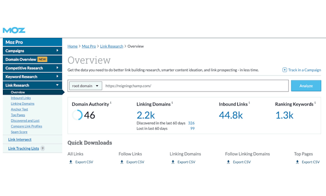This screenshot has width=326, height=196.
Task: Click the 46 Domain Authority score
Action: point(89,115)
